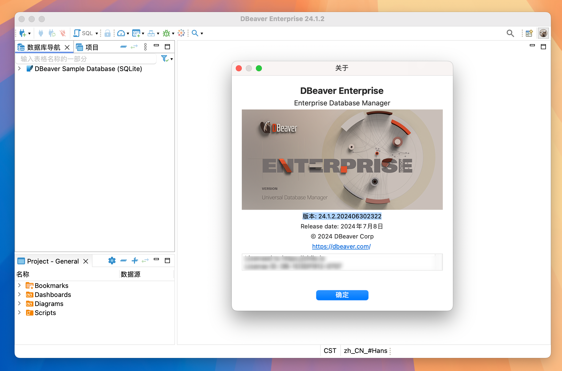Select the Scripts folder
This screenshot has height=371, width=562.
[41, 313]
